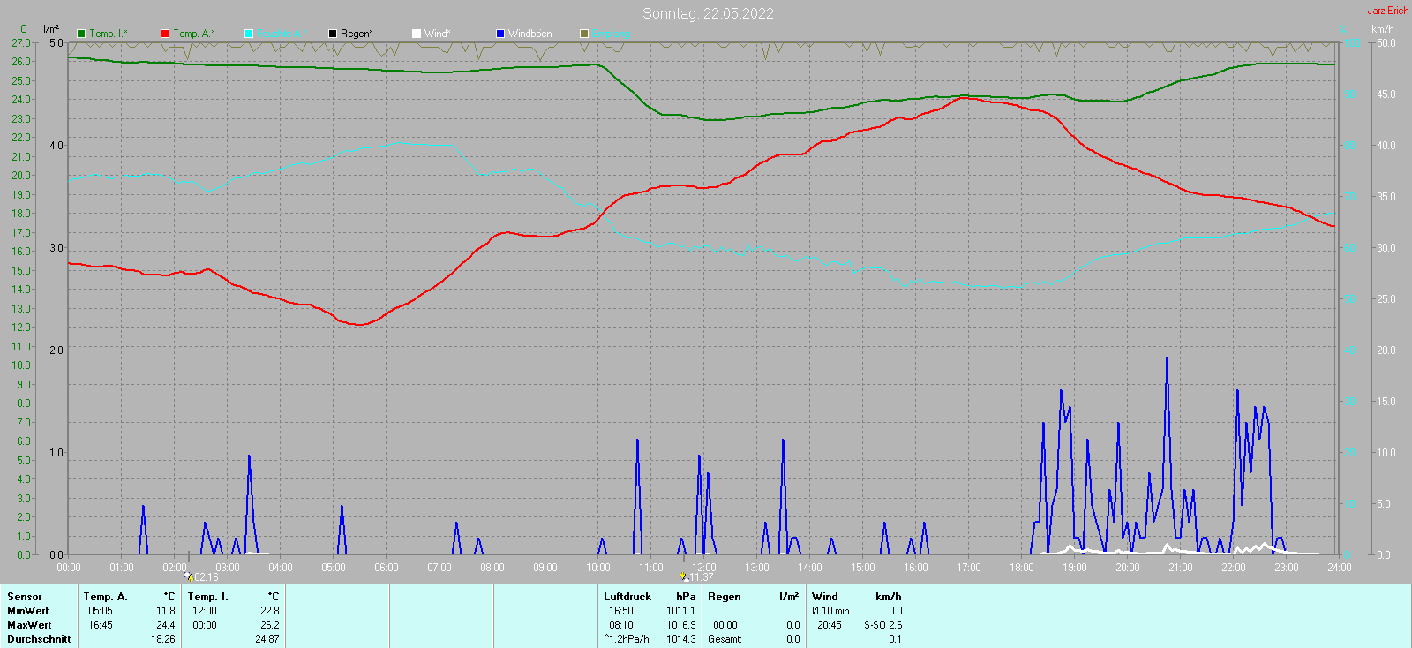Screen dimensions: 1412x648
Task: Click the S-SO 2.6 wind value
Action: (882, 625)
